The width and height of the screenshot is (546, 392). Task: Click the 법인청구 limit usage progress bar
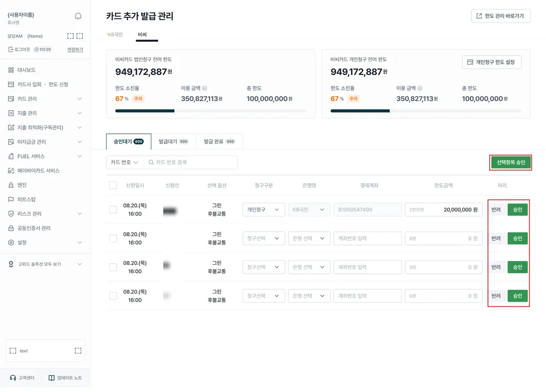pos(211,111)
